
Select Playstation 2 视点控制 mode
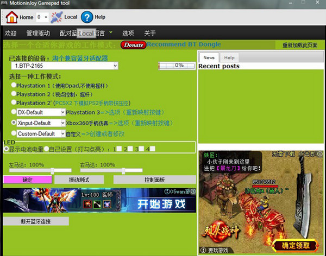14,94
